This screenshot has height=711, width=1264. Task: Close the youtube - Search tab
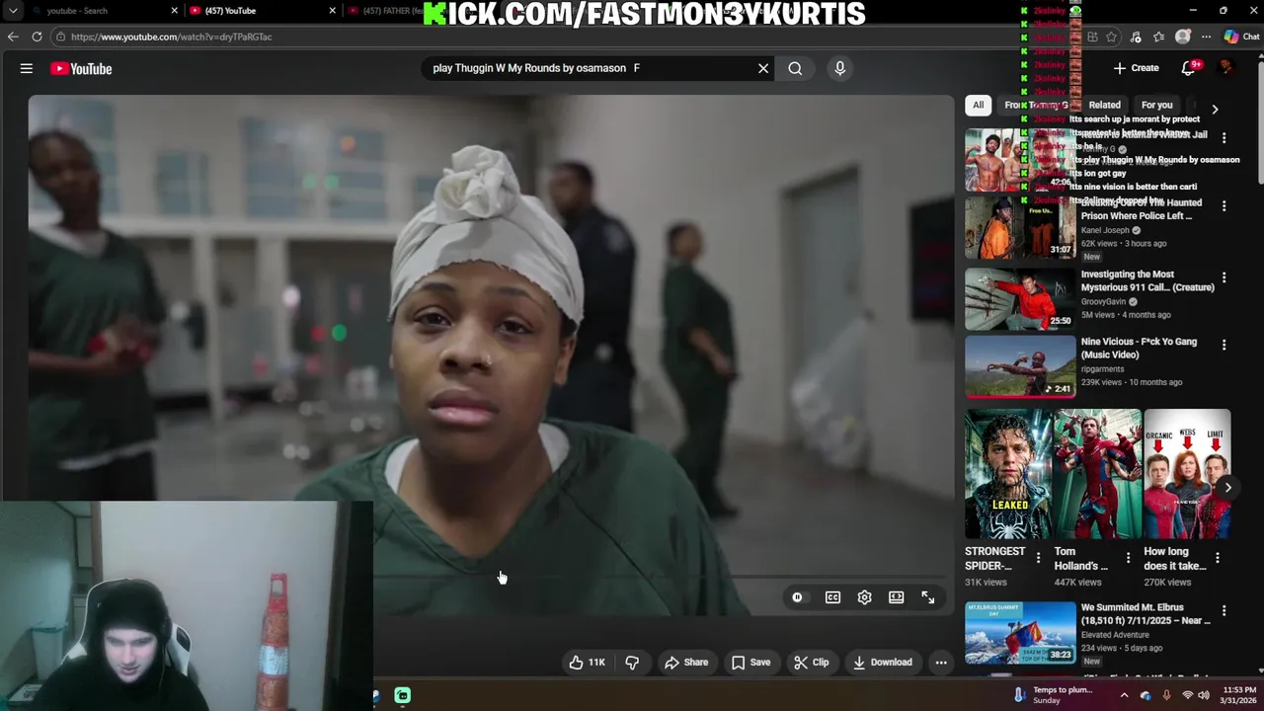(x=175, y=11)
